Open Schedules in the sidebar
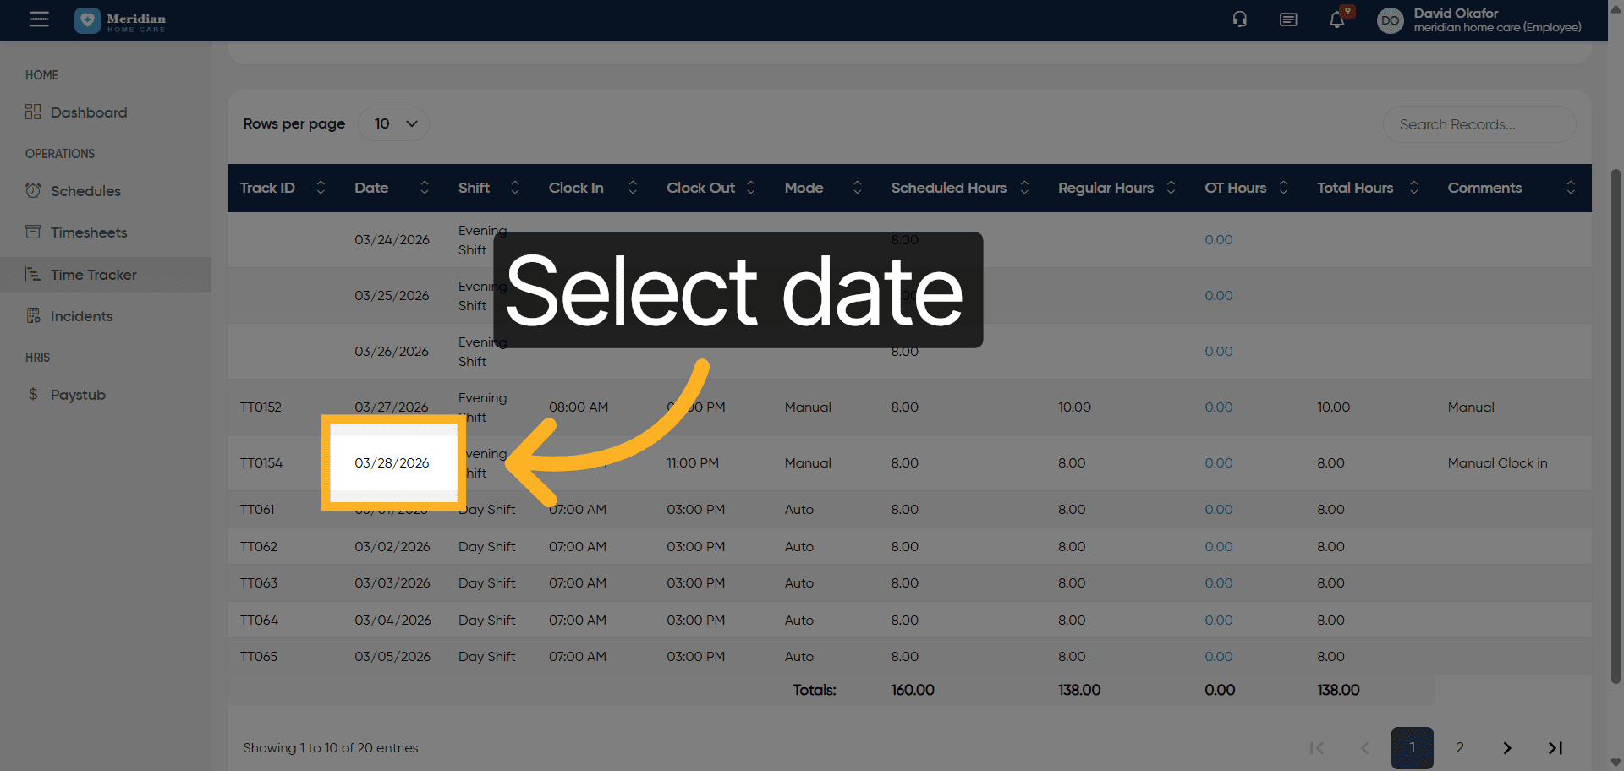 85,191
